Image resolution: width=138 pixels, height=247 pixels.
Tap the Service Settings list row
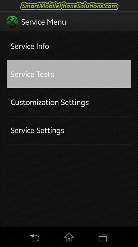[x=69, y=130]
